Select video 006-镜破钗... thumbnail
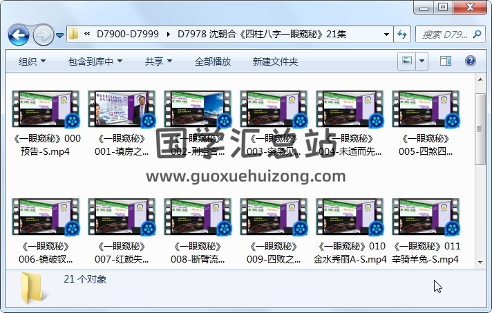 [46, 217]
